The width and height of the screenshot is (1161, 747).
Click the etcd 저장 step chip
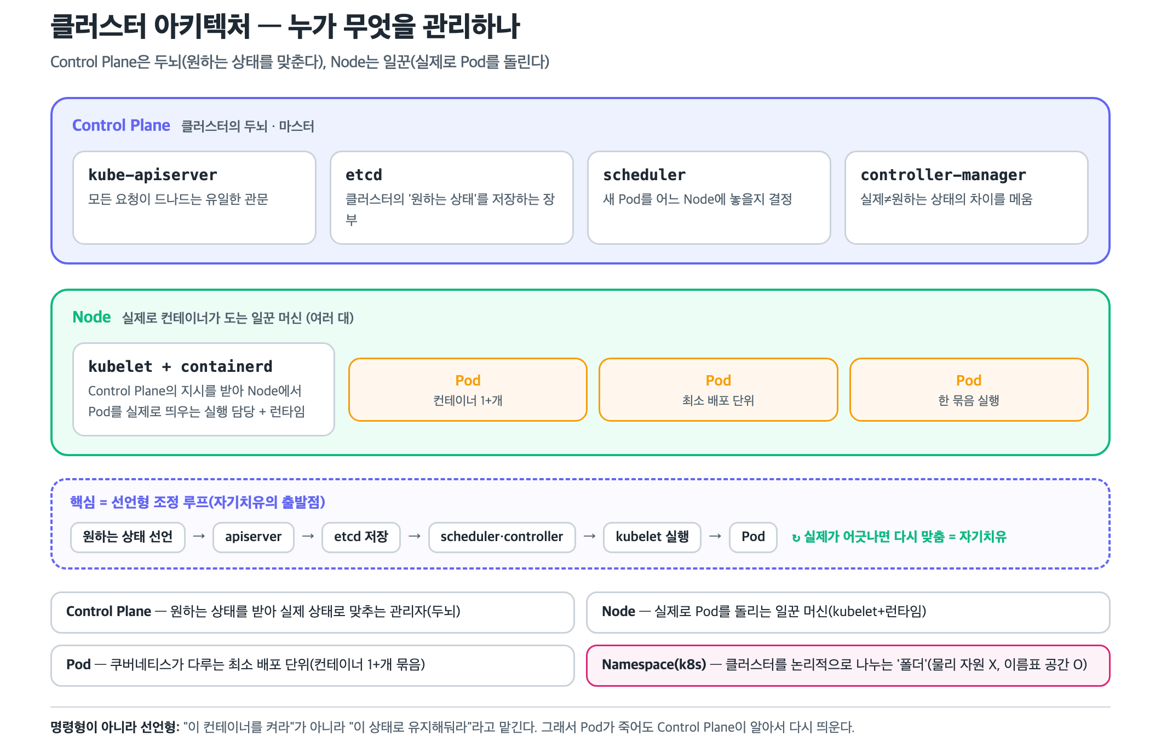pyautogui.click(x=361, y=537)
